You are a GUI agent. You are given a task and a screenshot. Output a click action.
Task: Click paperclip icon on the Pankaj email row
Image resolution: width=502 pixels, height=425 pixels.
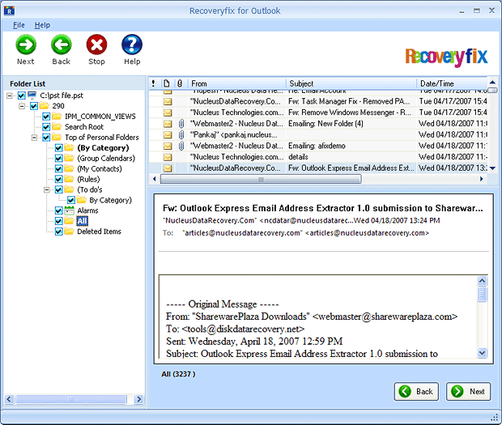click(181, 134)
